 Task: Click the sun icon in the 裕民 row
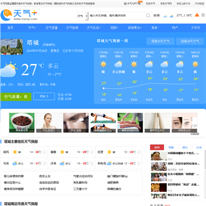[x=15, y=152]
